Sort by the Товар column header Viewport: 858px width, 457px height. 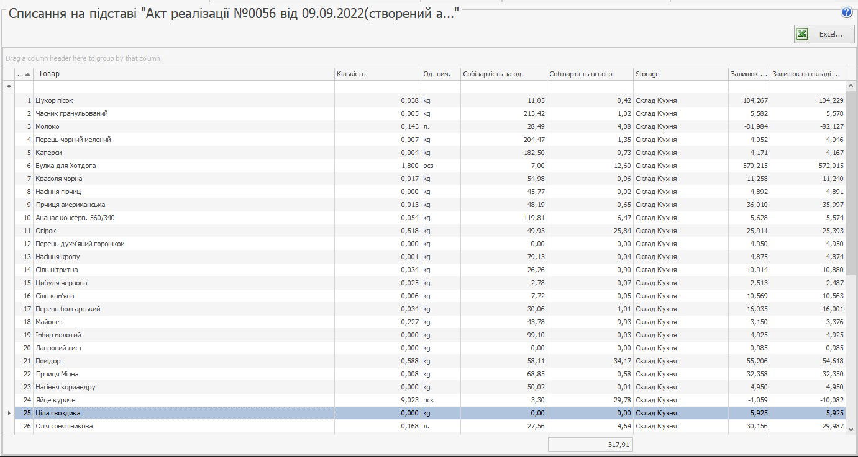[x=184, y=74]
